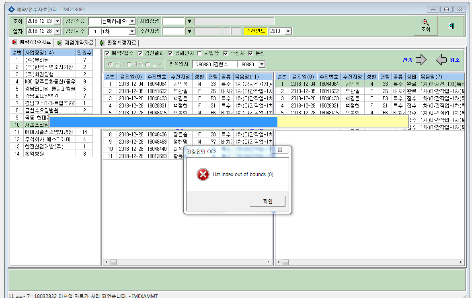Click the 취소 left arrow icon

tap(441, 60)
